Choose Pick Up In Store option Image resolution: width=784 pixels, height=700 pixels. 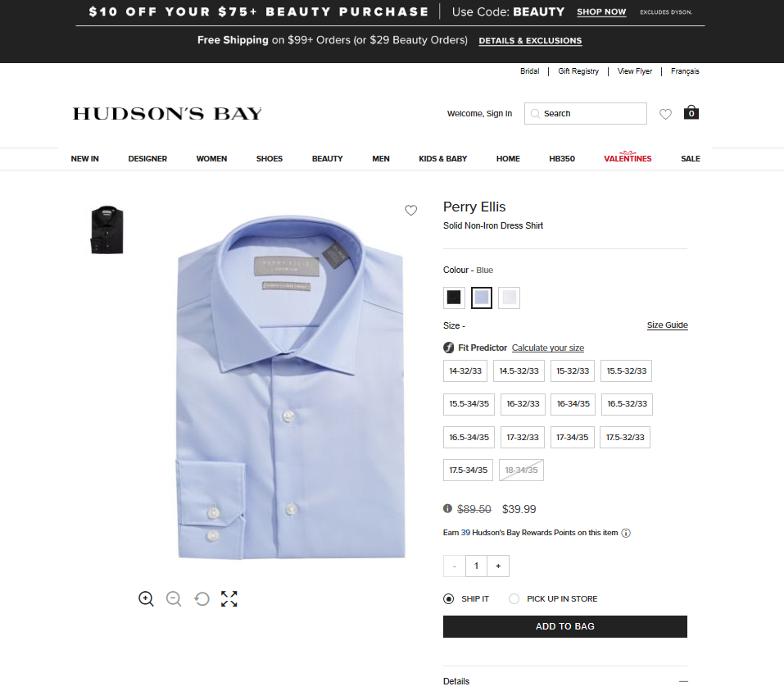coord(514,598)
